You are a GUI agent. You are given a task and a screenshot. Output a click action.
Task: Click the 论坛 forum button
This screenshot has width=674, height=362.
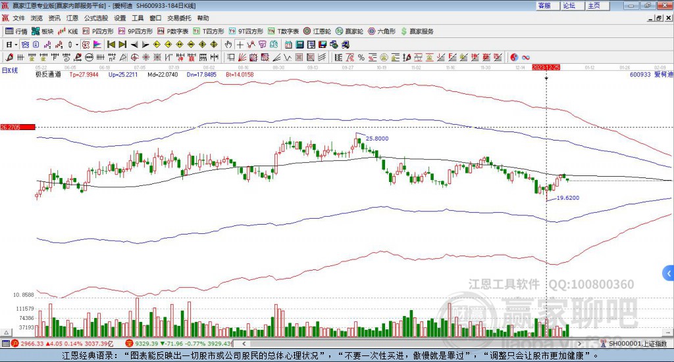click(572, 5)
